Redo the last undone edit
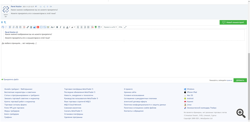Image resolution: width=250 pixels, height=122 pixels. click(x=6, y=27)
